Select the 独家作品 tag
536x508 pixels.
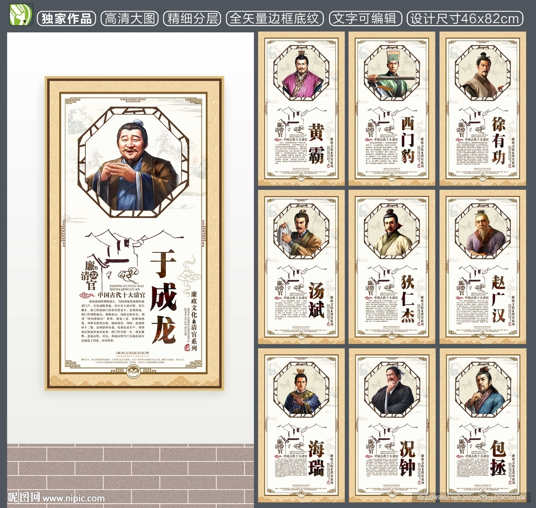66,19
